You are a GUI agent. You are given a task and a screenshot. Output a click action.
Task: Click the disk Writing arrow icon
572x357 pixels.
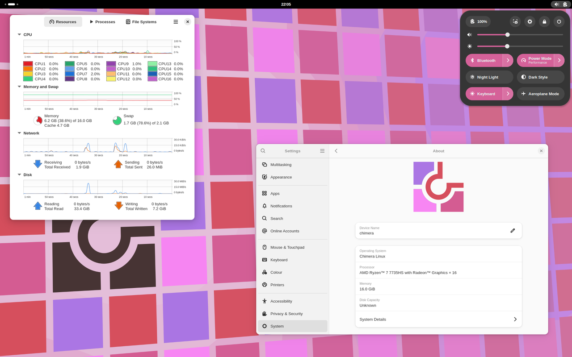click(x=118, y=206)
